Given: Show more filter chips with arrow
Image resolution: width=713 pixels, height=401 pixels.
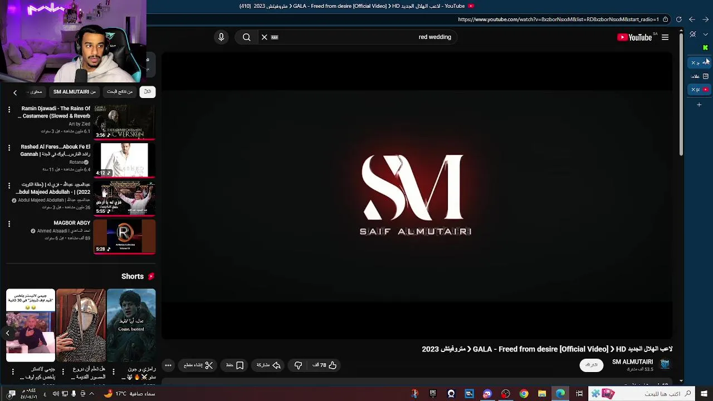Looking at the screenshot, I should point(15,92).
